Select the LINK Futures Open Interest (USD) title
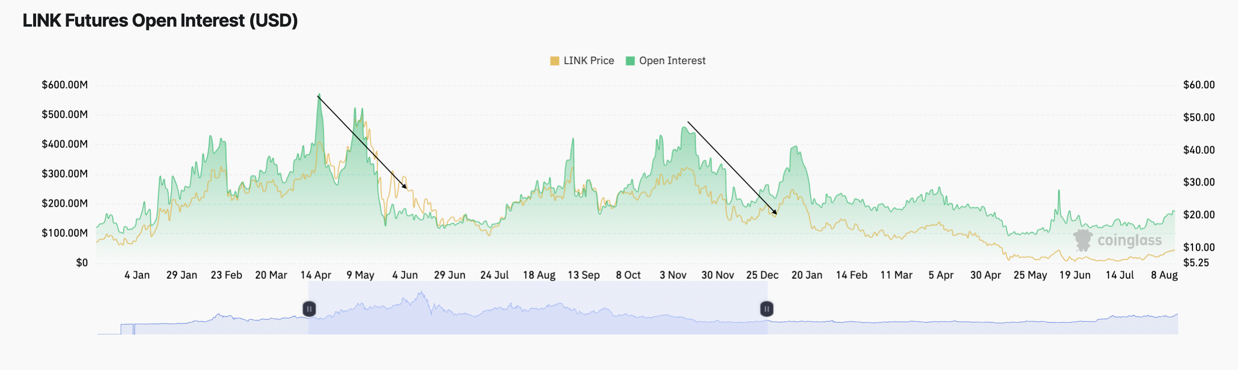1238x370 pixels. point(160,21)
